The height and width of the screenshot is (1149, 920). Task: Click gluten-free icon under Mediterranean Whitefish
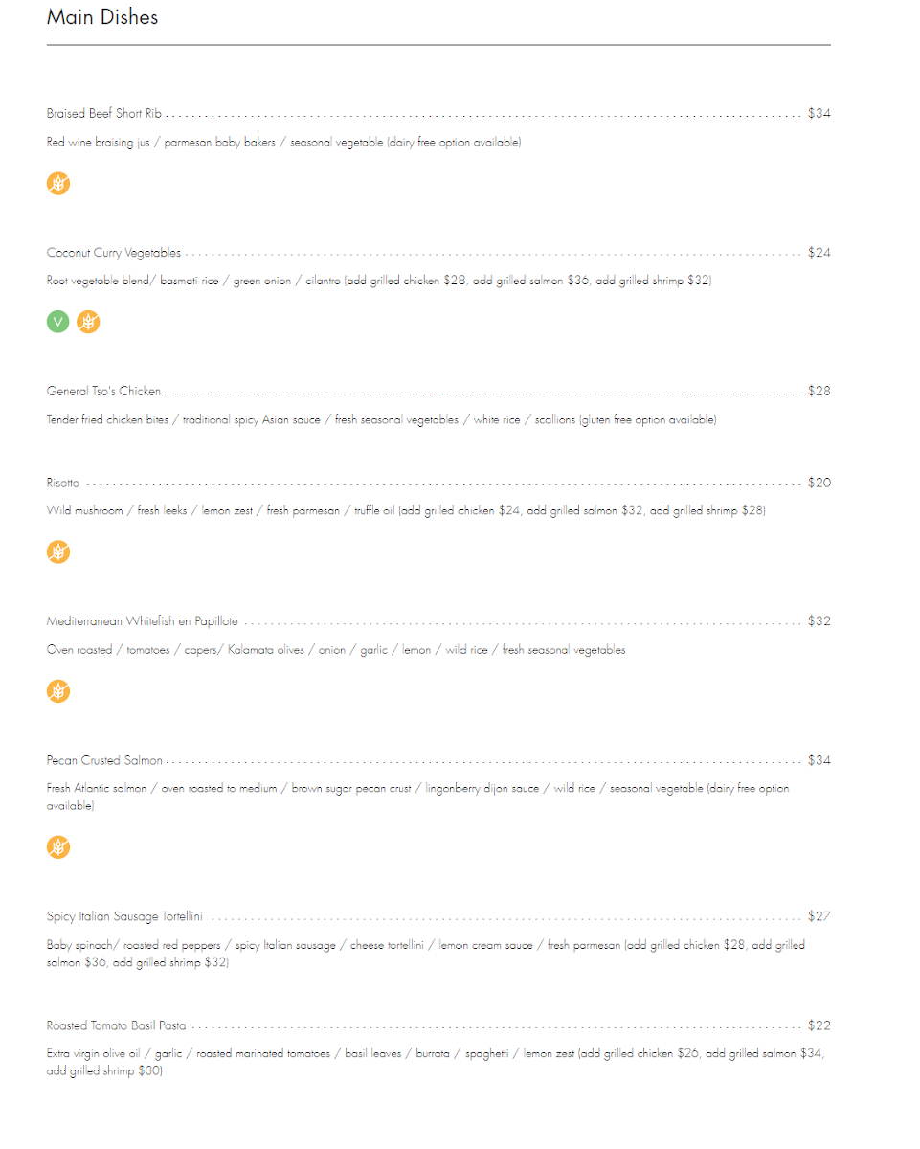(58, 690)
